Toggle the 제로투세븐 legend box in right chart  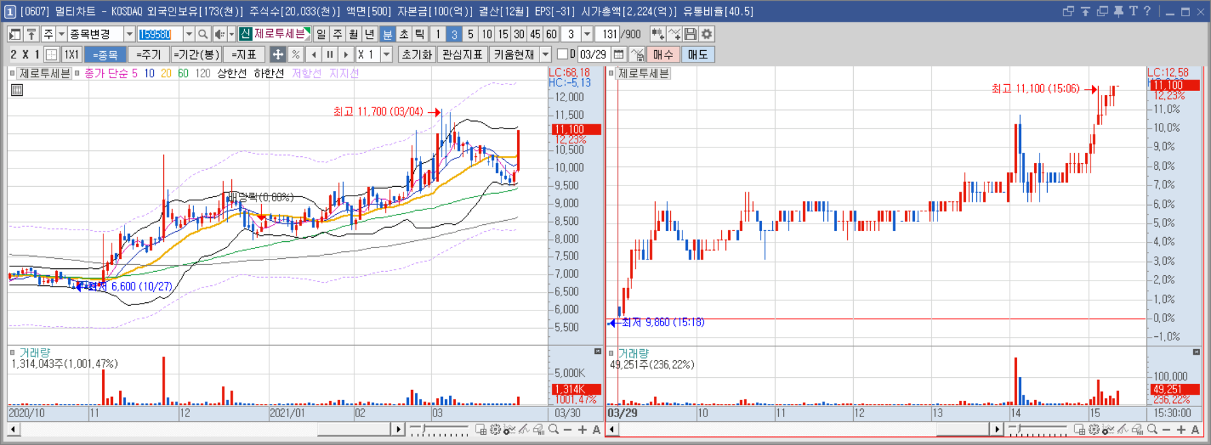tap(611, 73)
